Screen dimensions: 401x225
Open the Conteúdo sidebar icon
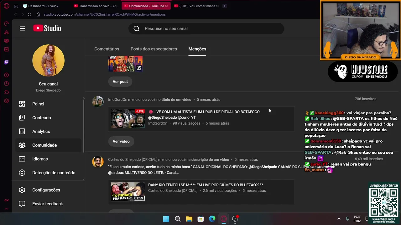click(22, 117)
